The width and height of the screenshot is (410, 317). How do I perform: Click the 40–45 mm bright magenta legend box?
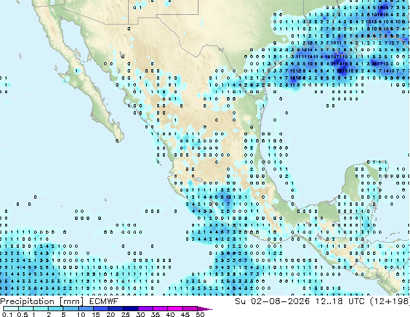[x=175, y=309]
